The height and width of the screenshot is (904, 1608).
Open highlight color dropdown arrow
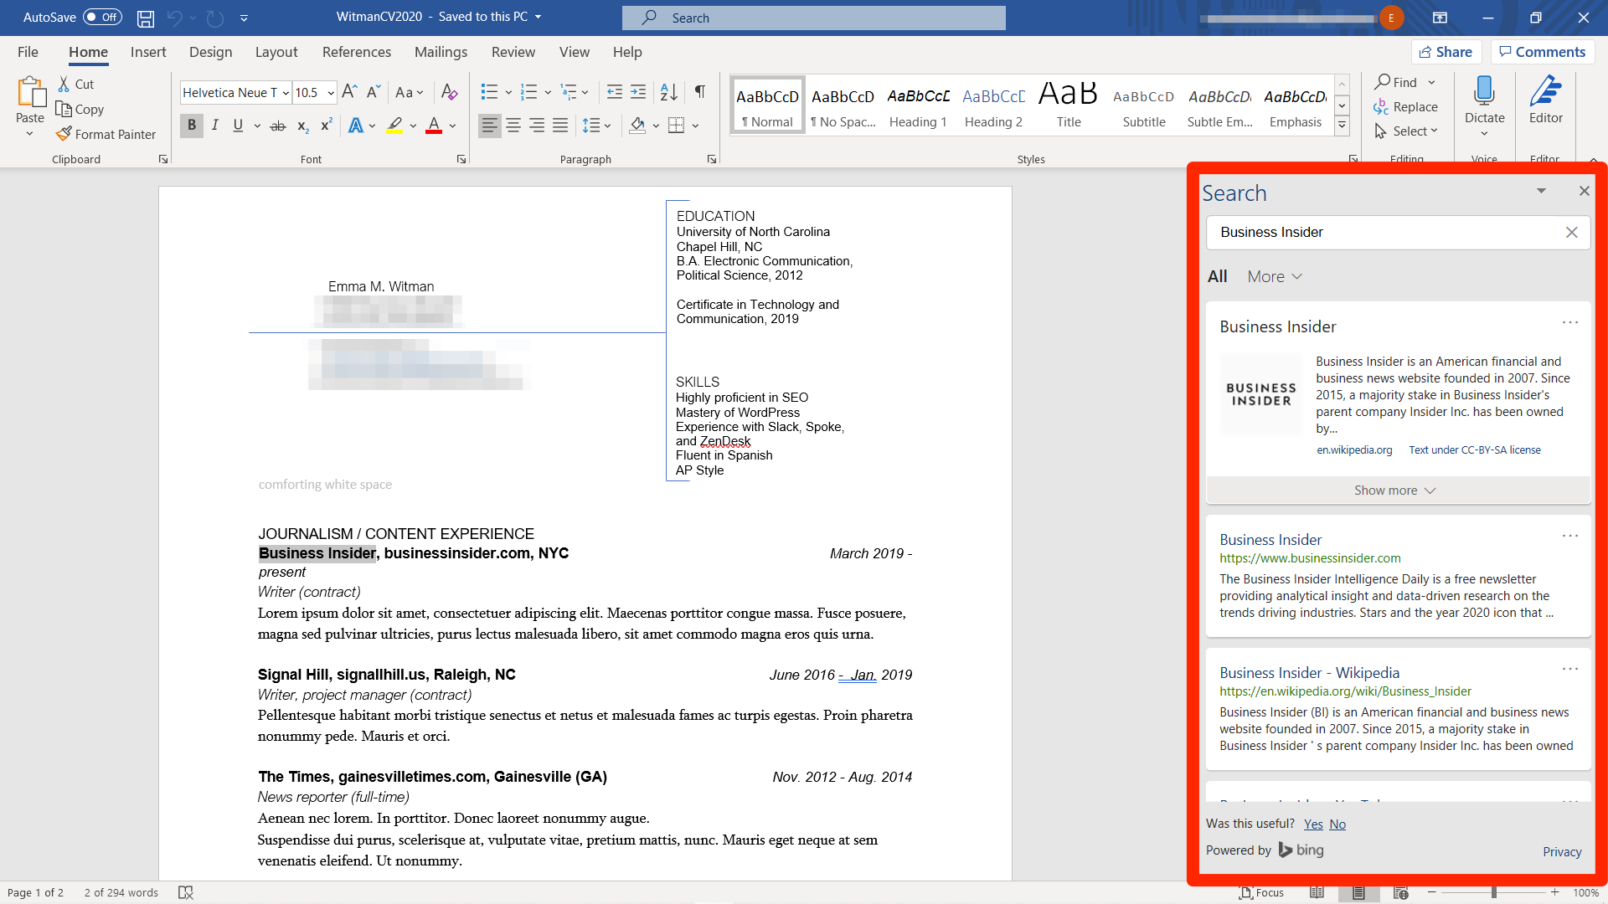pos(413,126)
